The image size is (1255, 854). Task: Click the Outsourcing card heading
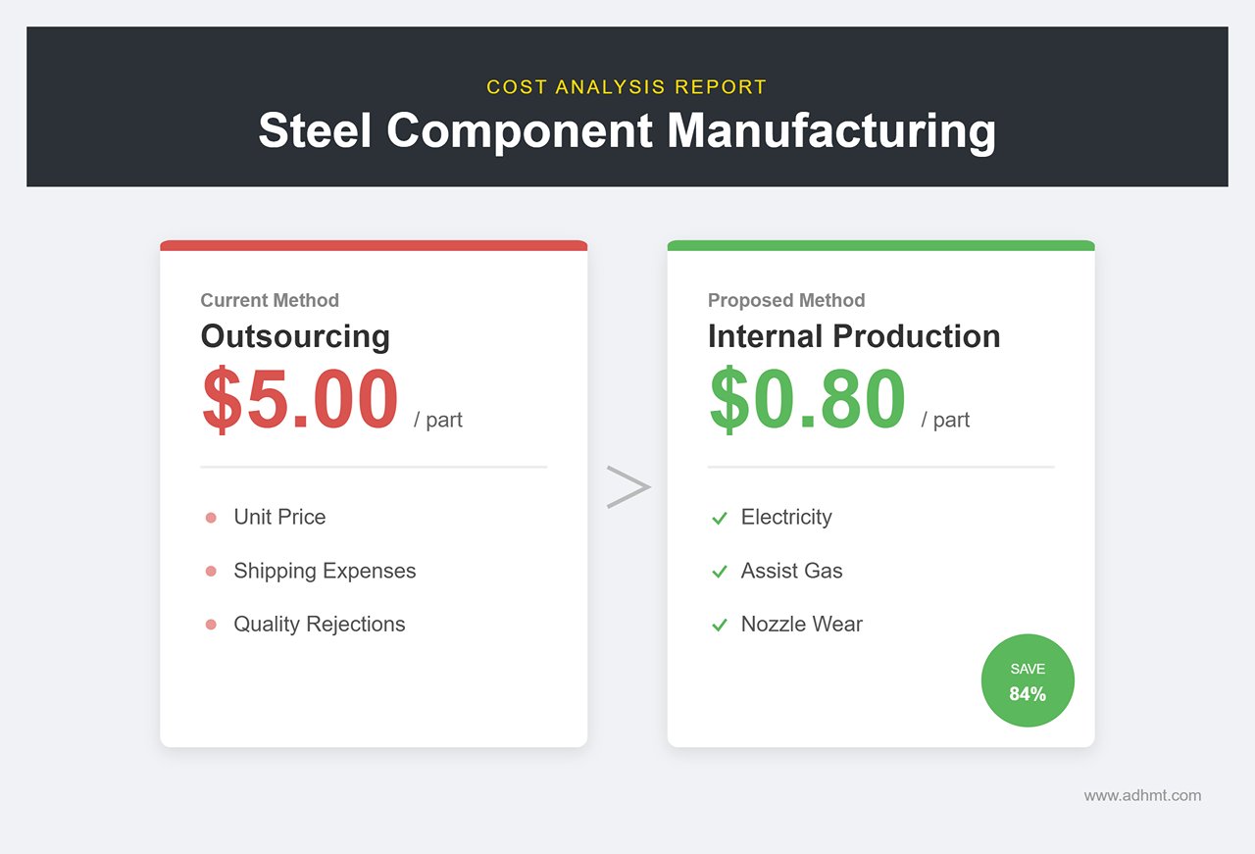(295, 336)
